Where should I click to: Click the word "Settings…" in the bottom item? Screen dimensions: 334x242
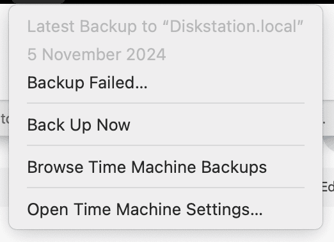225,210
